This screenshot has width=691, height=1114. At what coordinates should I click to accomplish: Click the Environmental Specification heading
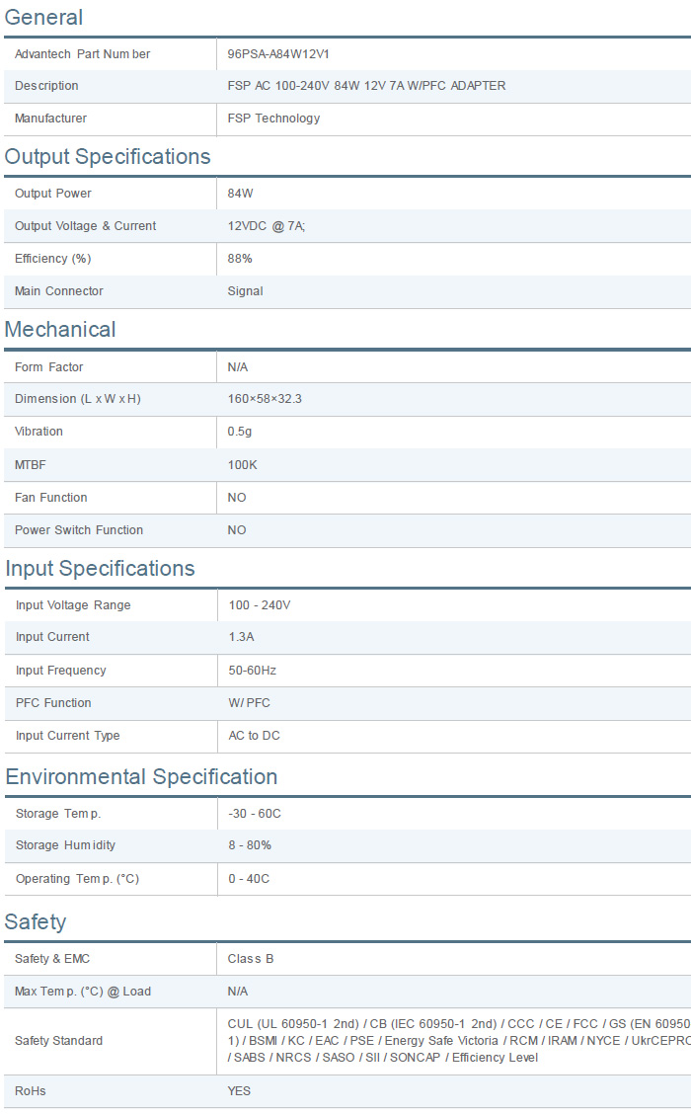pyautogui.click(x=141, y=777)
